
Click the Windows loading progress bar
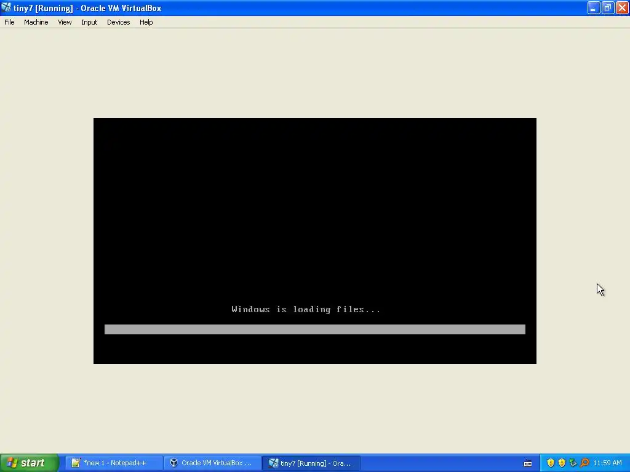[x=314, y=329]
